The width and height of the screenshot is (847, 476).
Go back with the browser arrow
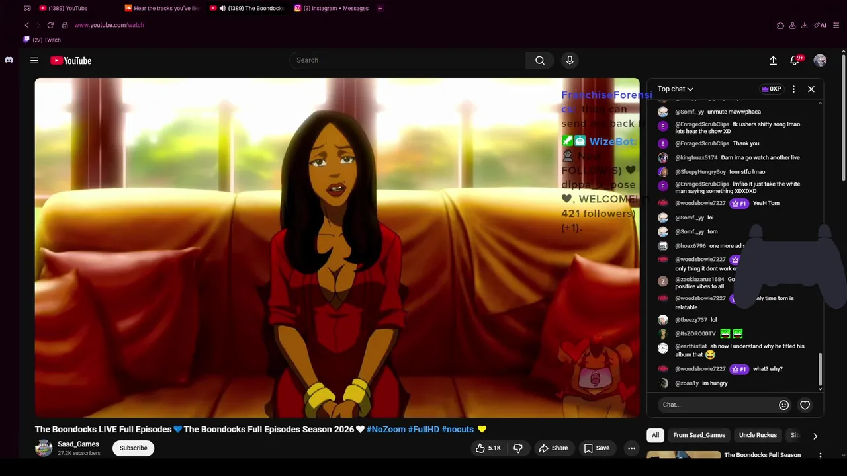(26, 25)
